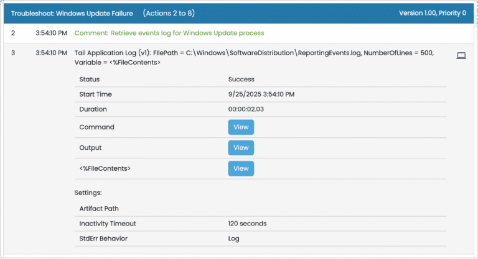Open the Output View button
This screenshot has height=259, width=478.
pos(241,148)
